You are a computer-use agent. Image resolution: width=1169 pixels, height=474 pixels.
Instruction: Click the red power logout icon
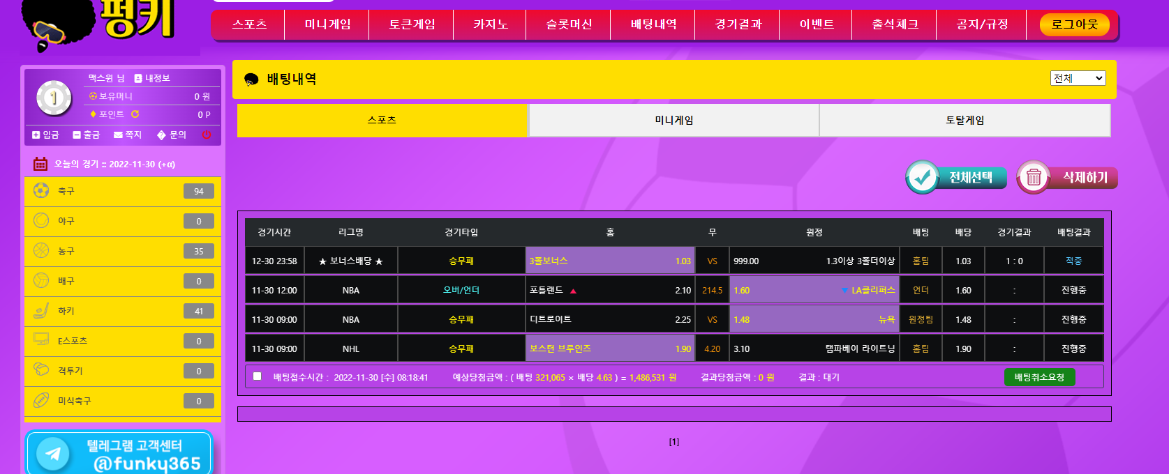tap(207, 135)
